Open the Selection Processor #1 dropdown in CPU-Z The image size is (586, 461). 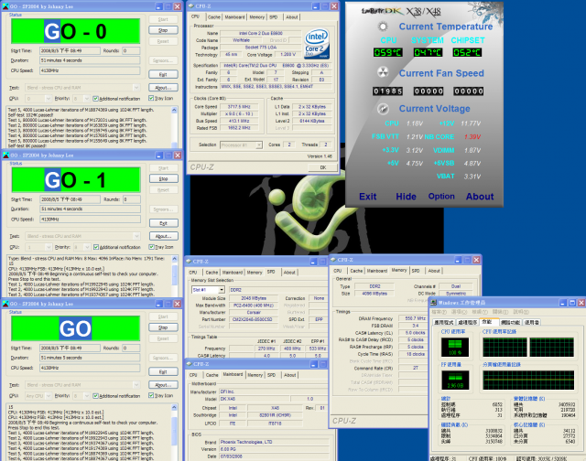(258, 145)
